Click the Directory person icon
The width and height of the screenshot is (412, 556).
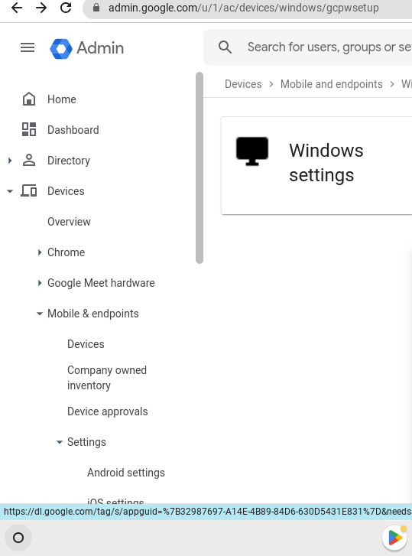click(x=29, y=161)
